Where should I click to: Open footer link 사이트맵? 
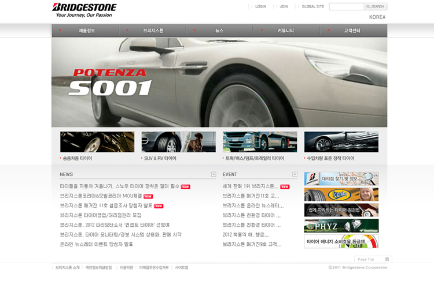click(181, 267)
